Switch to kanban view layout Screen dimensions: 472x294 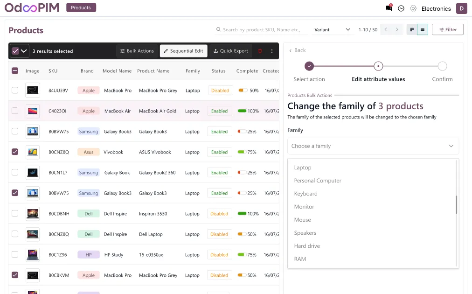pos(412,29)
